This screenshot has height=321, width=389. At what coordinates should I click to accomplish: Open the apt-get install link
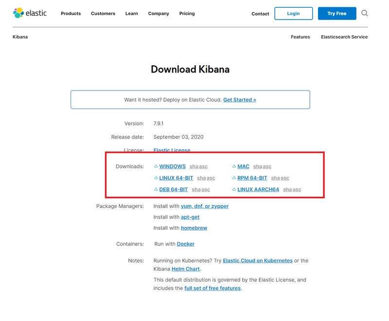[x=190, y=217]
